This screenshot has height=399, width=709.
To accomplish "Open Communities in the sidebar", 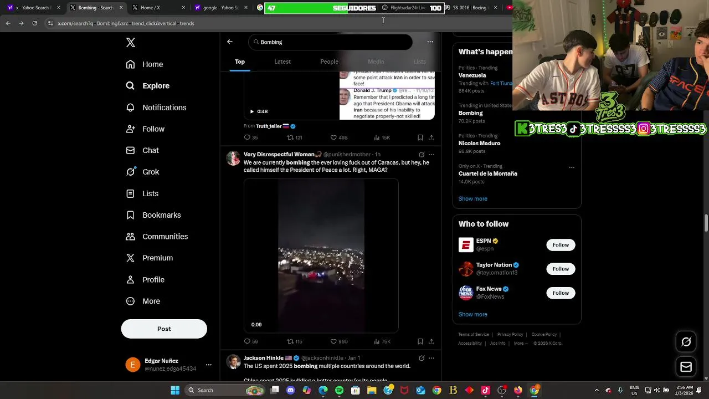I will pyautogui.click(x=157, y=237).
